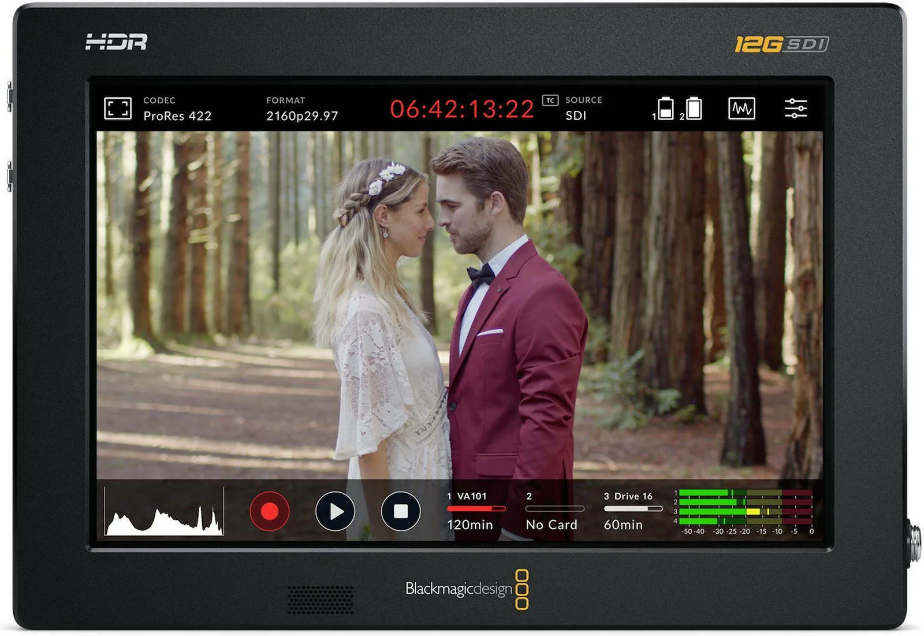Image resolution: width=924 pixels, height=636 pixels.
Task: Tap the 12G SDI logo on the bezel
Action: pyautogui.click(x=781, y=44)
